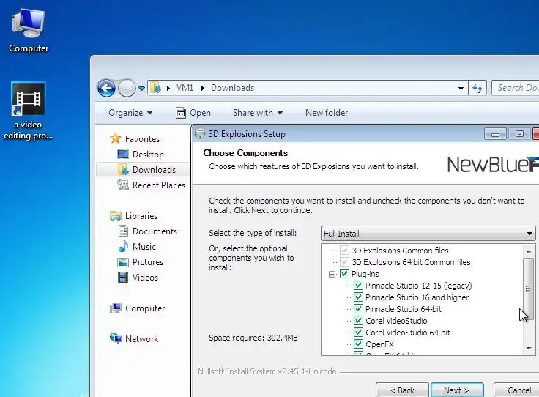The height and width of the screenshot is (397, 539).
Task: Click the Favorites star icon
Action: click(x=116, y=138)
